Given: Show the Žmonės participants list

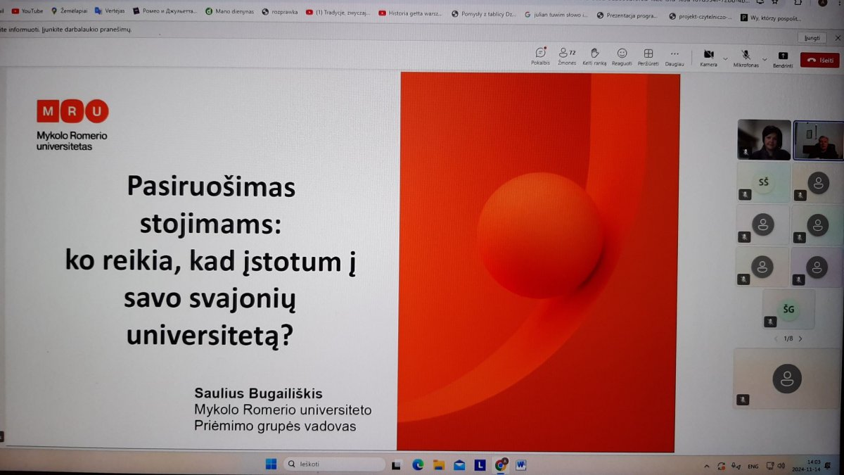Looking at the screenshot, I should [x=566, y=54].
